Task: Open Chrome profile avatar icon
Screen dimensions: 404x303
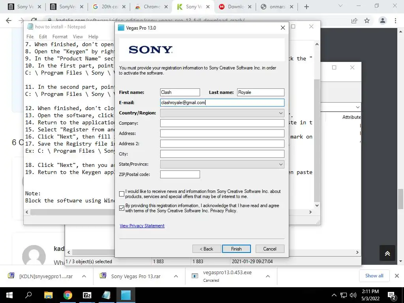Action: (x=382, y=21)
